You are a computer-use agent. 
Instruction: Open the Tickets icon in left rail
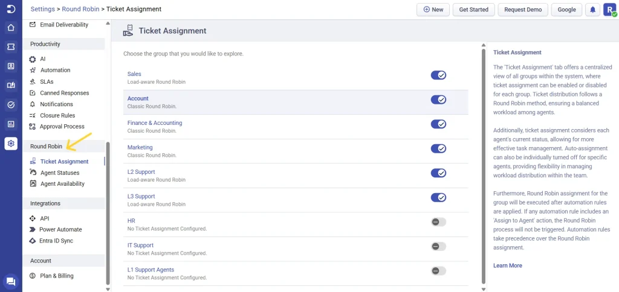click(x=11, y=47)
